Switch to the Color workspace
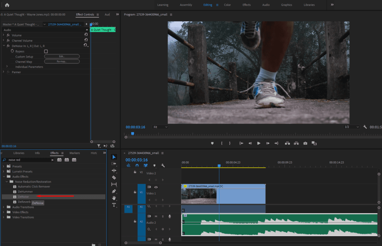The height and width of the screenshot is (246, 382). coord(227,5)
